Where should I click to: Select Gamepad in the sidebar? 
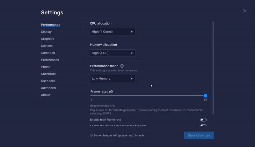(x=48, y=53)
